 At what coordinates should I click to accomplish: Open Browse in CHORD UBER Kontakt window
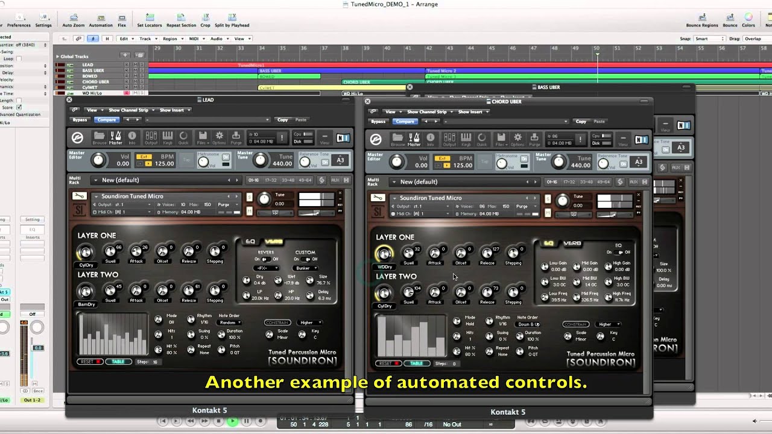click(398, 140)
